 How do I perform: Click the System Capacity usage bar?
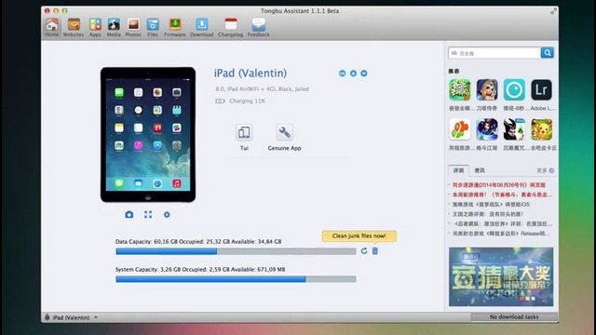[x=236, y=279]
